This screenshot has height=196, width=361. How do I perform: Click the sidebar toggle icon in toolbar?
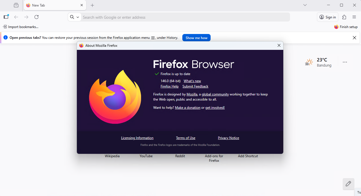[6, 17]
